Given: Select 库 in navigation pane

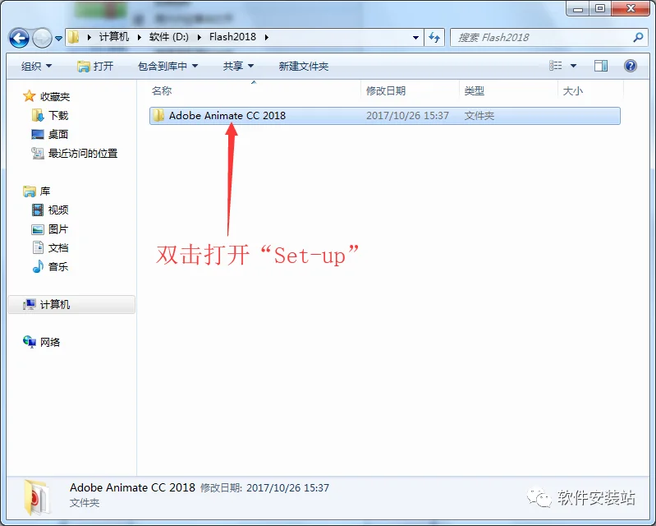Looking at the screenshot, I should (x=45, y=191).
